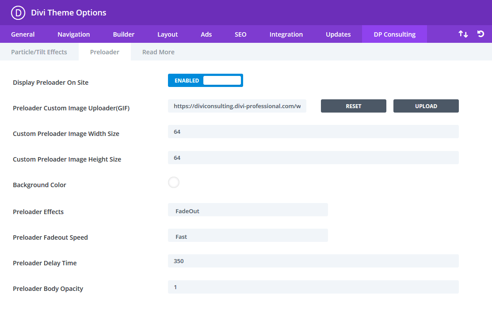
Task: Select the Ads tab
Action: (206, 34)
